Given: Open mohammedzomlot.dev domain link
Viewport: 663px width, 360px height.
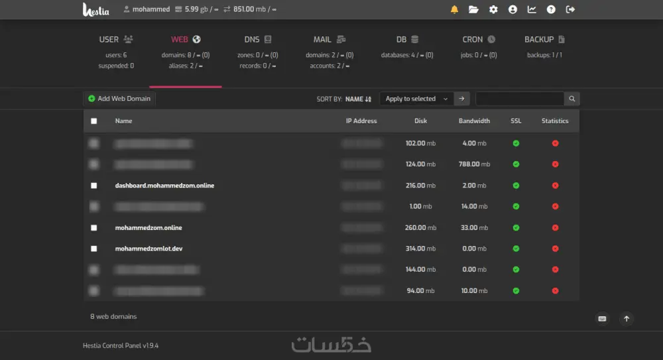Looking at the screenshot, I should 149,249.
